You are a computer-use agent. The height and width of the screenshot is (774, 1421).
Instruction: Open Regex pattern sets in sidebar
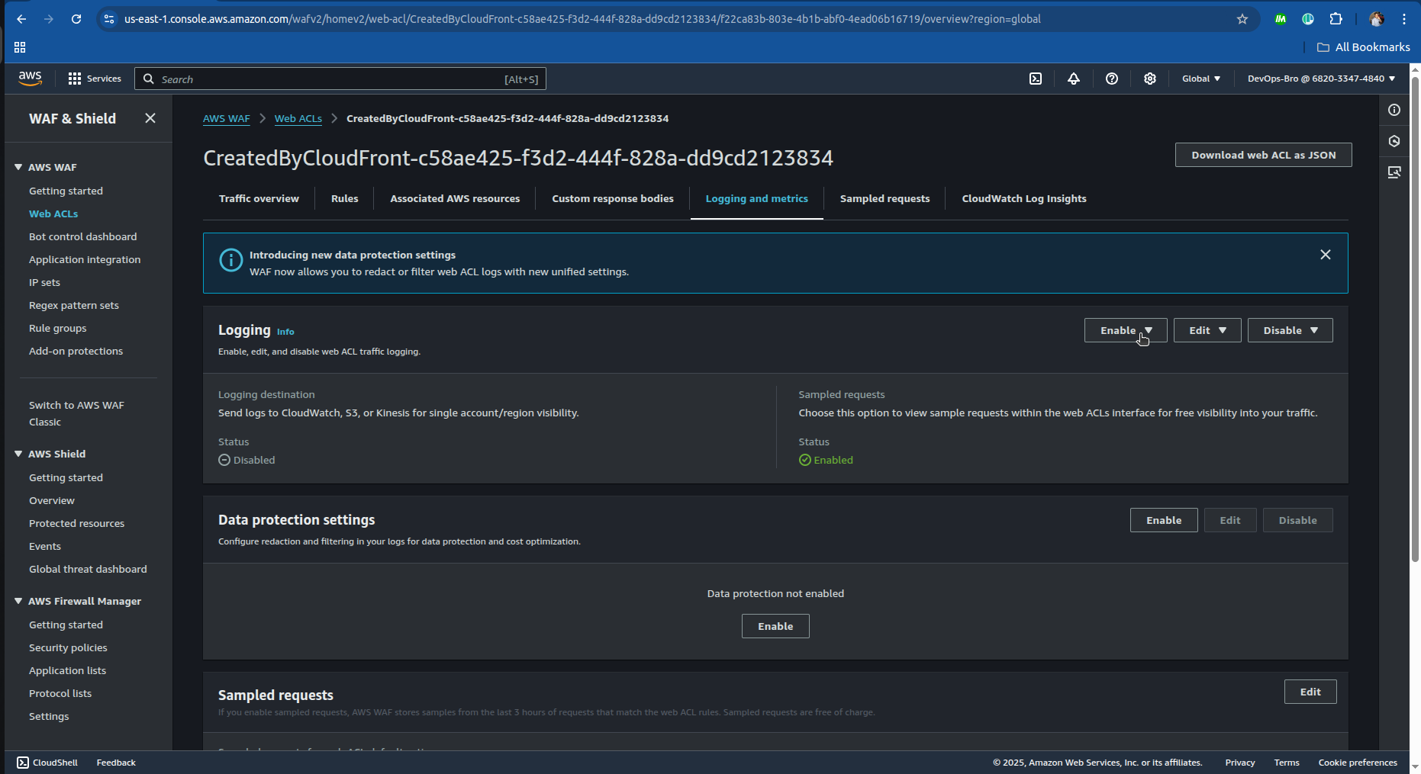click(x=74, y=305)
